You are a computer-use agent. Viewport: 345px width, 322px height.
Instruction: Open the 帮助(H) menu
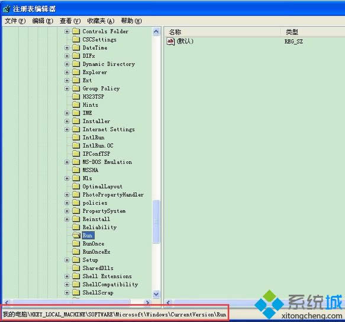tap(131, 21)
